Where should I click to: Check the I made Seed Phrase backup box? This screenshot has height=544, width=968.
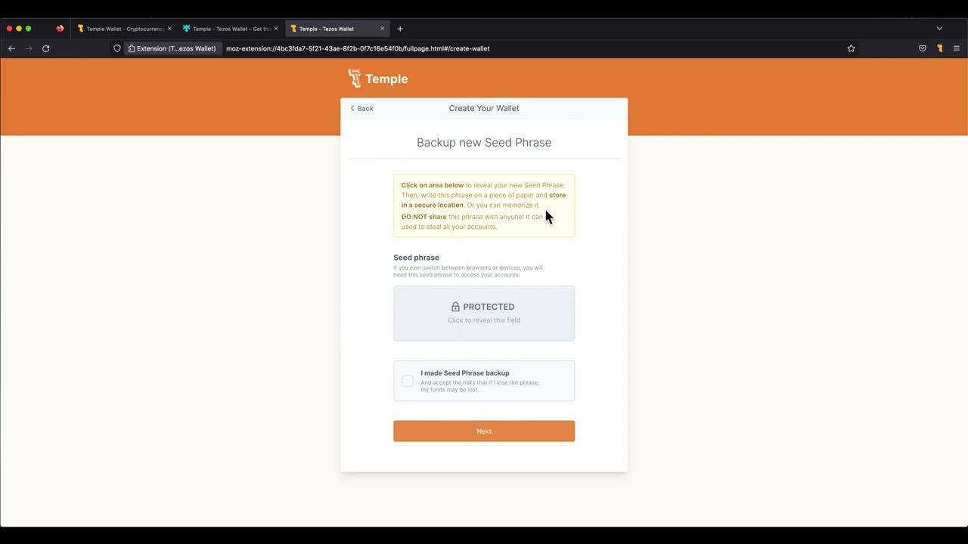pyautogui.click(x=408, y=381)
